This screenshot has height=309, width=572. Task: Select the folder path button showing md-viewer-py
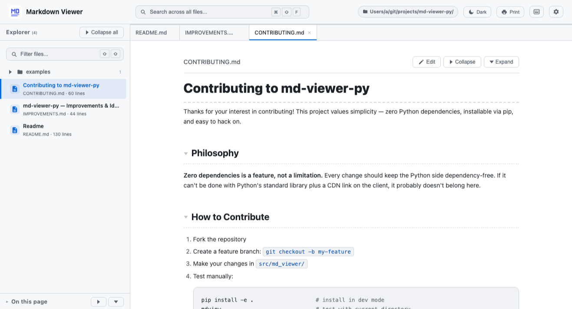click(408, 12)
